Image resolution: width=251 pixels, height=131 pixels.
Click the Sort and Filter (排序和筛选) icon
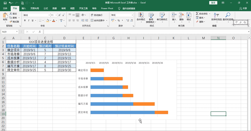[216, 17]
